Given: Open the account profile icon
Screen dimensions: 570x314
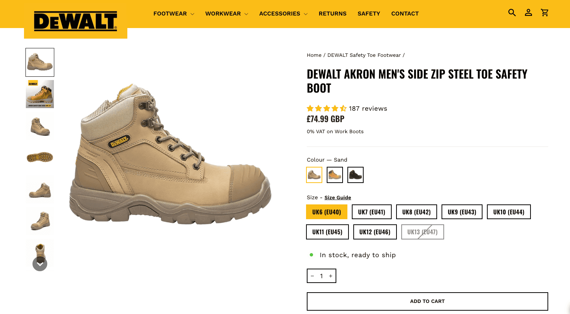Looking at the screenshot, I should [528, 13].
